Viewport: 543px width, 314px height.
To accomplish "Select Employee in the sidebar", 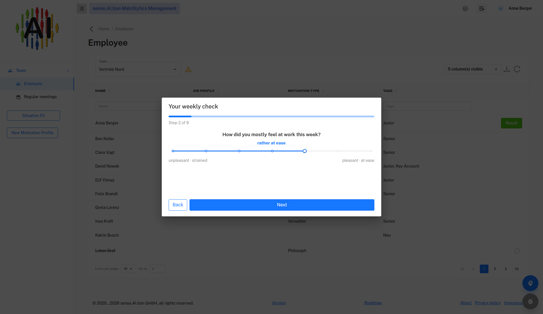I will (x=37, y=84).
